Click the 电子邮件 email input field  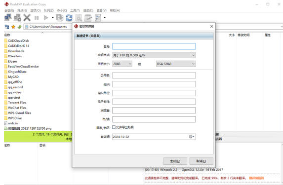[x=154, y=102]
